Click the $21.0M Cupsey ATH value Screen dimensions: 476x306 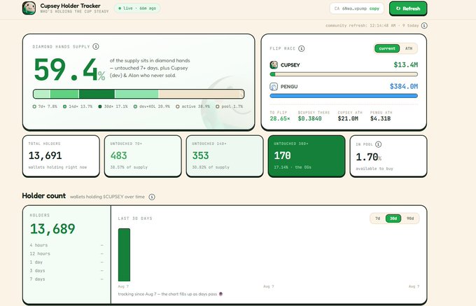coord(348,119)
